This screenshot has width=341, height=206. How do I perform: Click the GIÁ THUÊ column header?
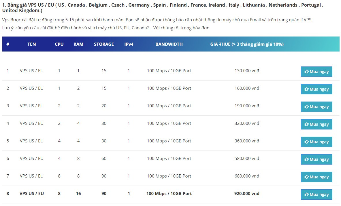click(247, 44)
